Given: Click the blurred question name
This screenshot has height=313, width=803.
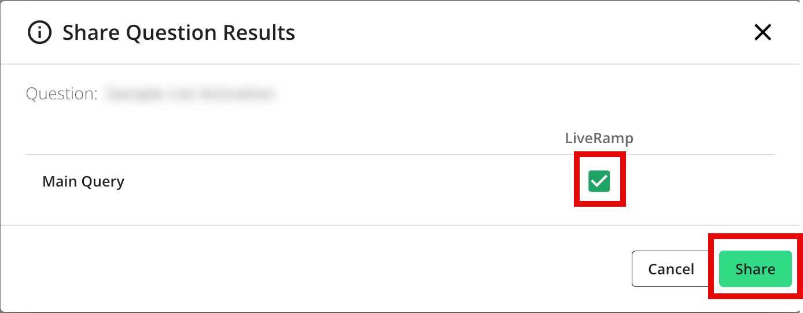Looking at the screenshot, I should 190,94.
